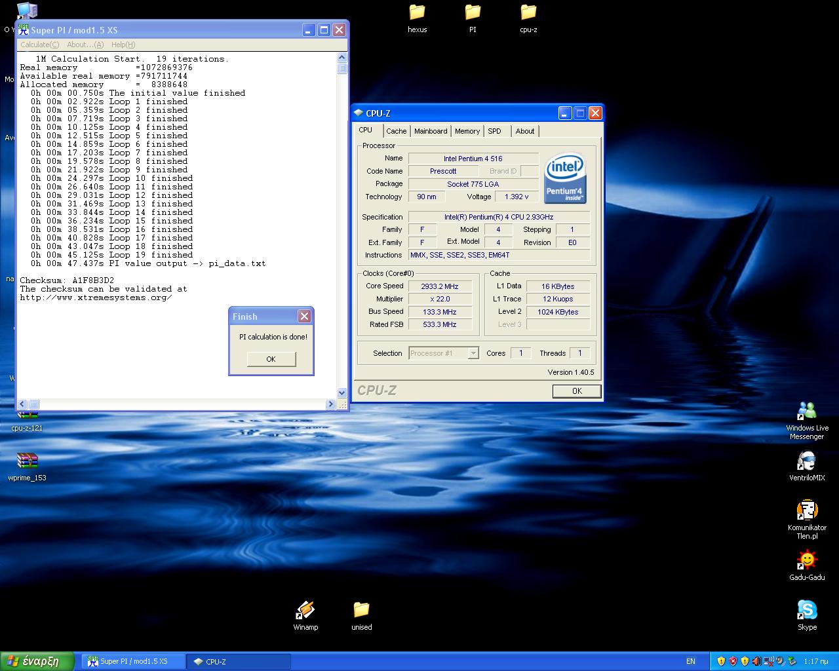Click the Instructions field MMX, SSE list
This screenshot has height=671, width=839.
coord(499,255)
